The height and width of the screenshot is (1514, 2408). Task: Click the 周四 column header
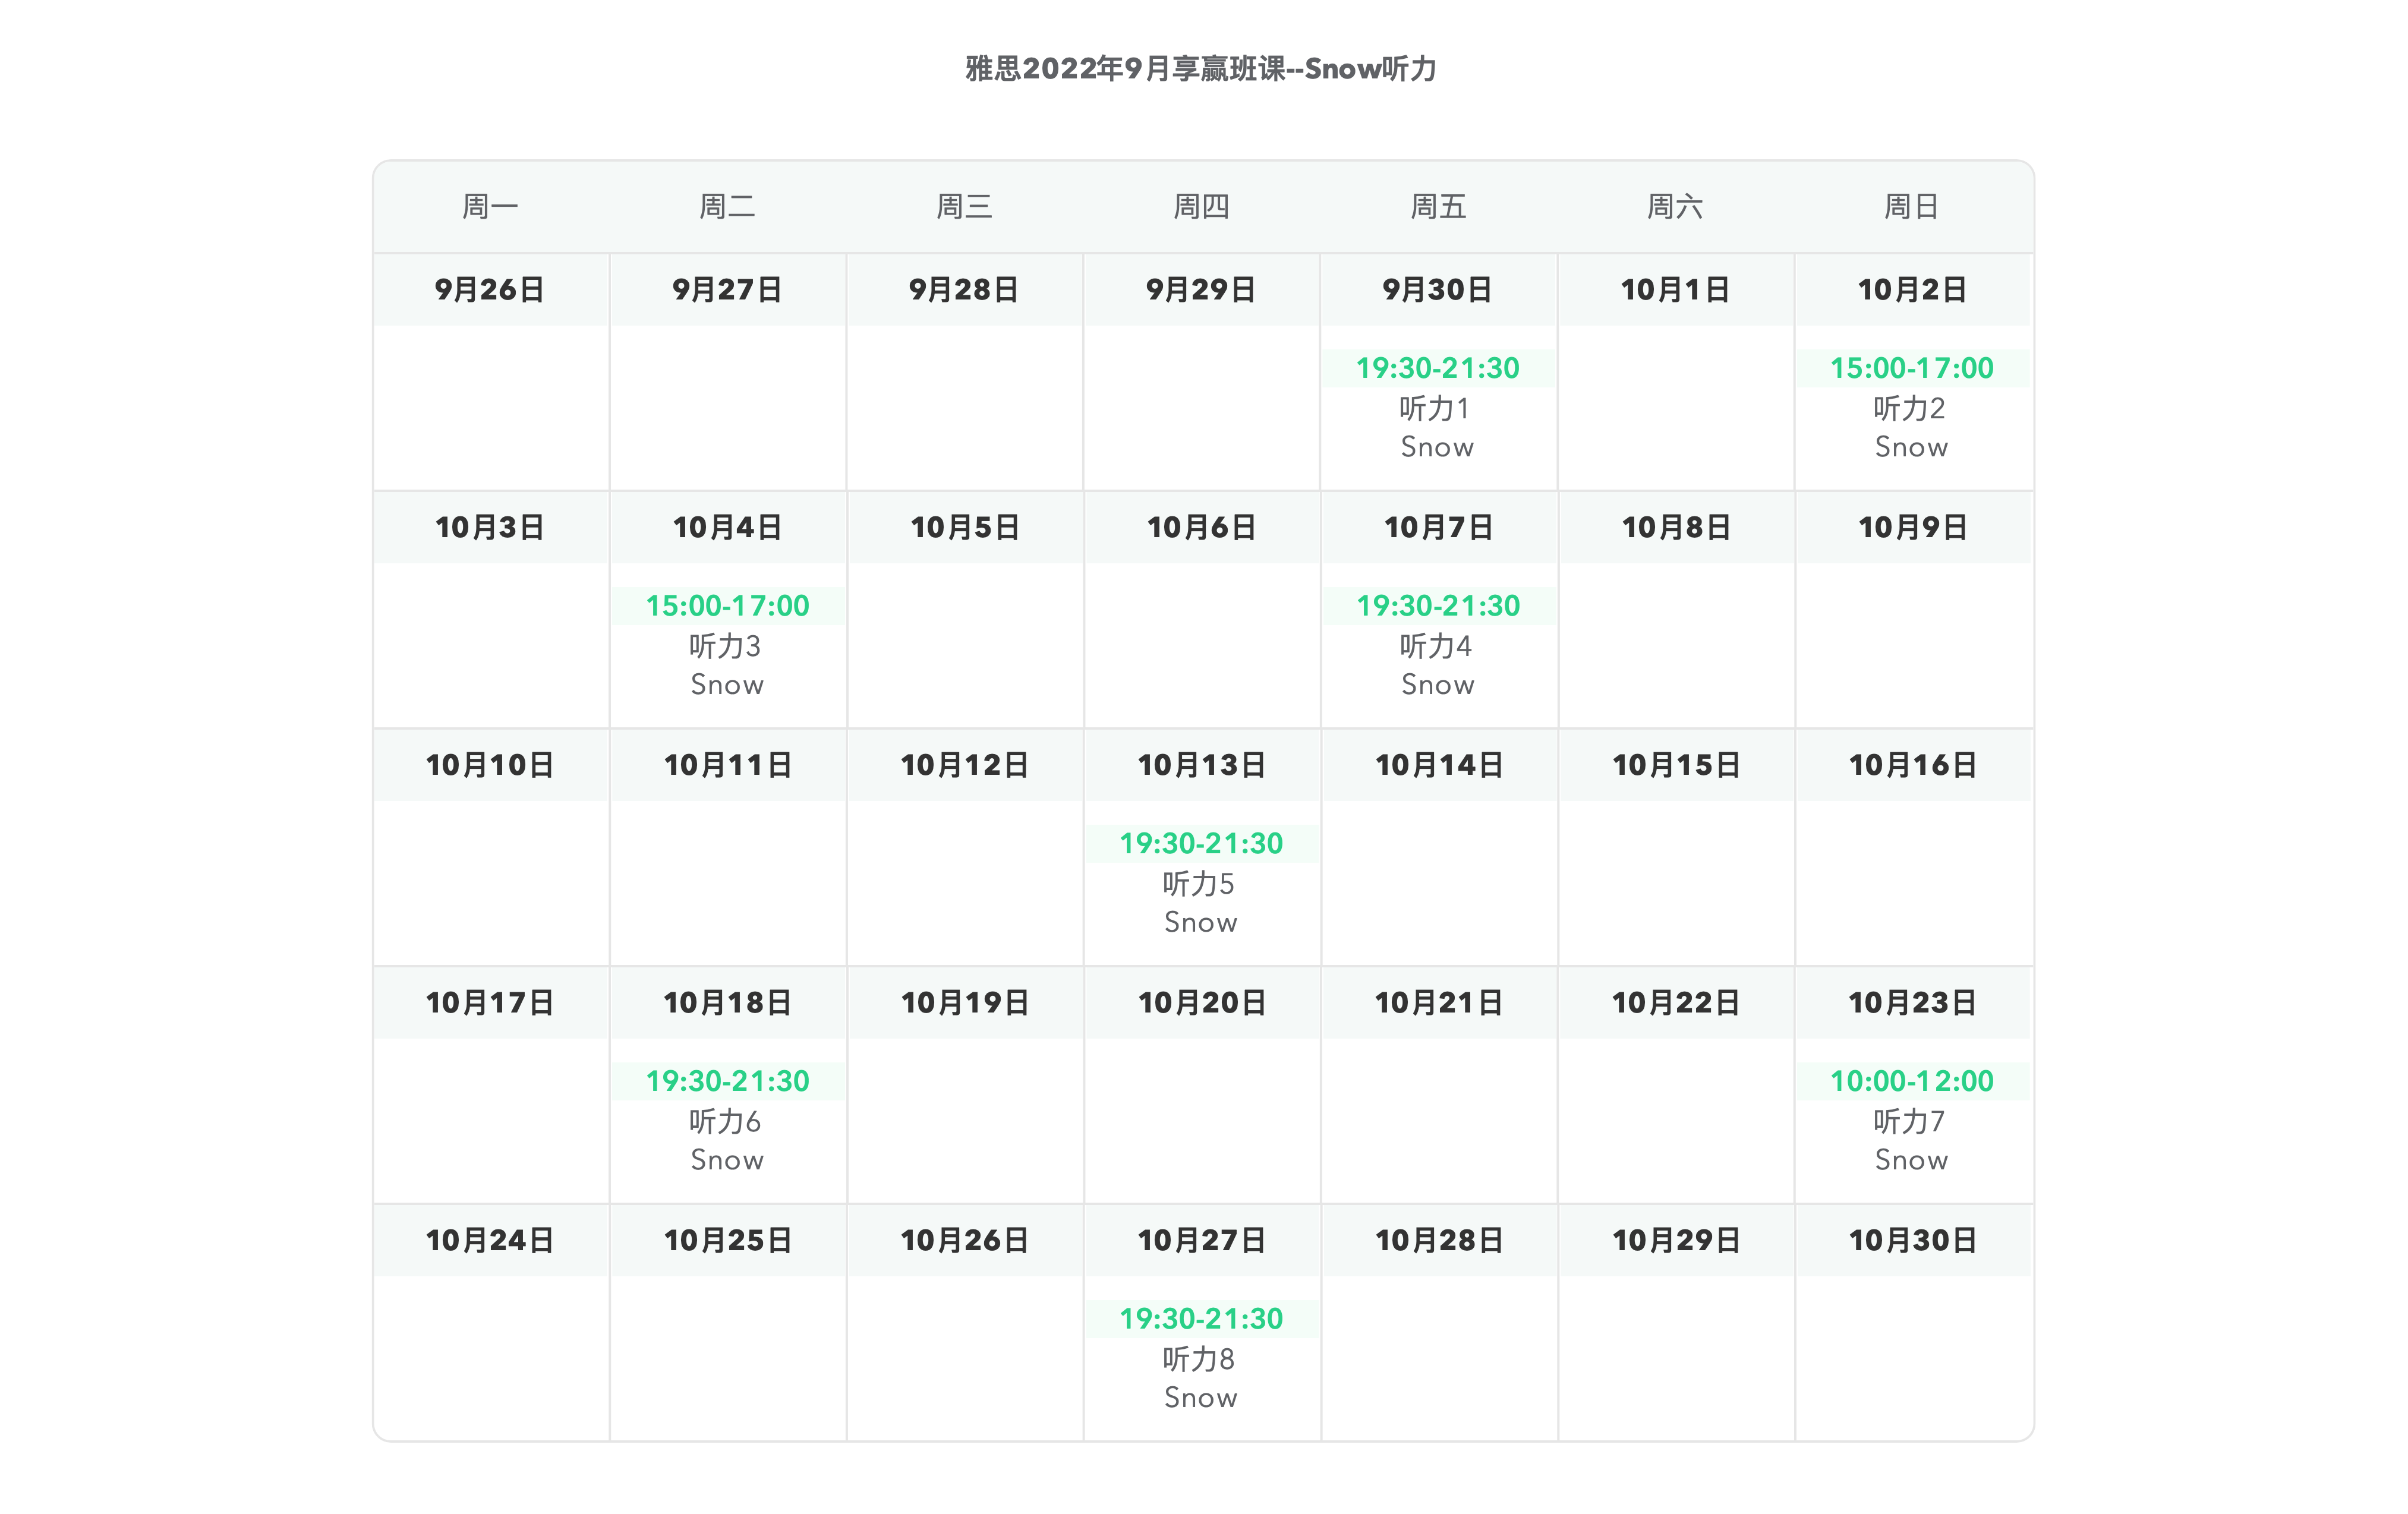[x=1201, y=207]
